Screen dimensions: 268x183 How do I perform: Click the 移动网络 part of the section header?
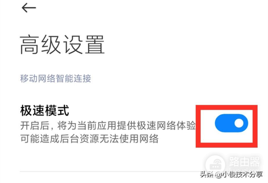[38, 79]
